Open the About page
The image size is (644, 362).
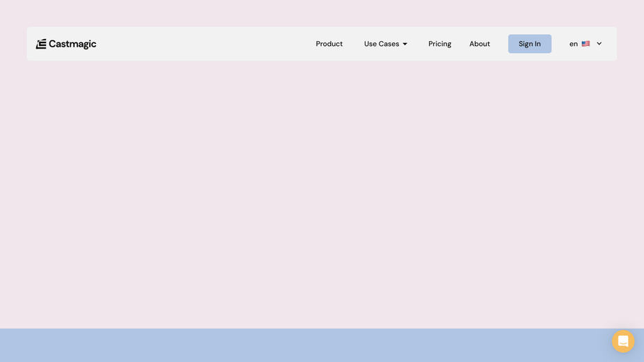click(479, 44)
